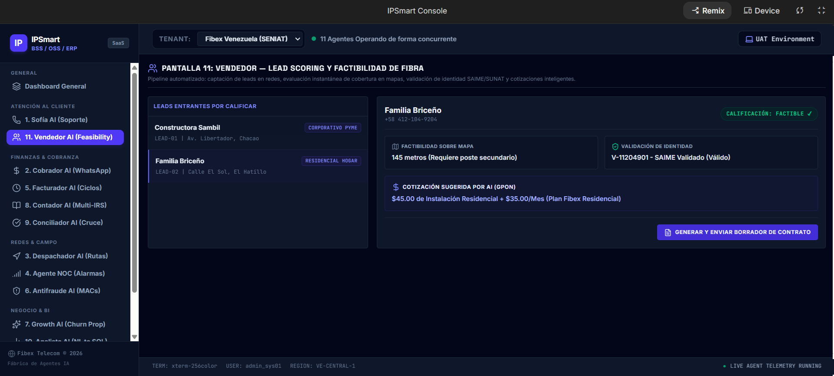Go to 3. Despachador AI (Rutas)
The image size is (834, 376).
pos(65,256)
